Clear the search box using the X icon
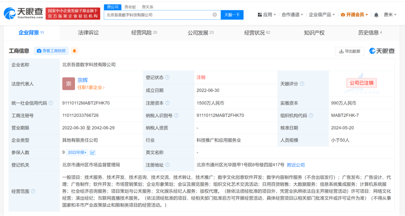 point(215,14)
